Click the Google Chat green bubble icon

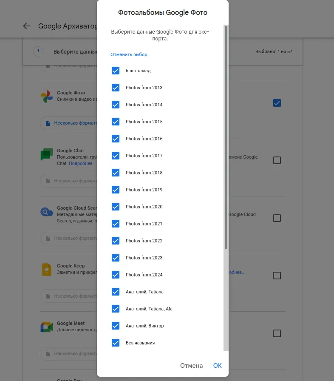(x=47, y=154)
